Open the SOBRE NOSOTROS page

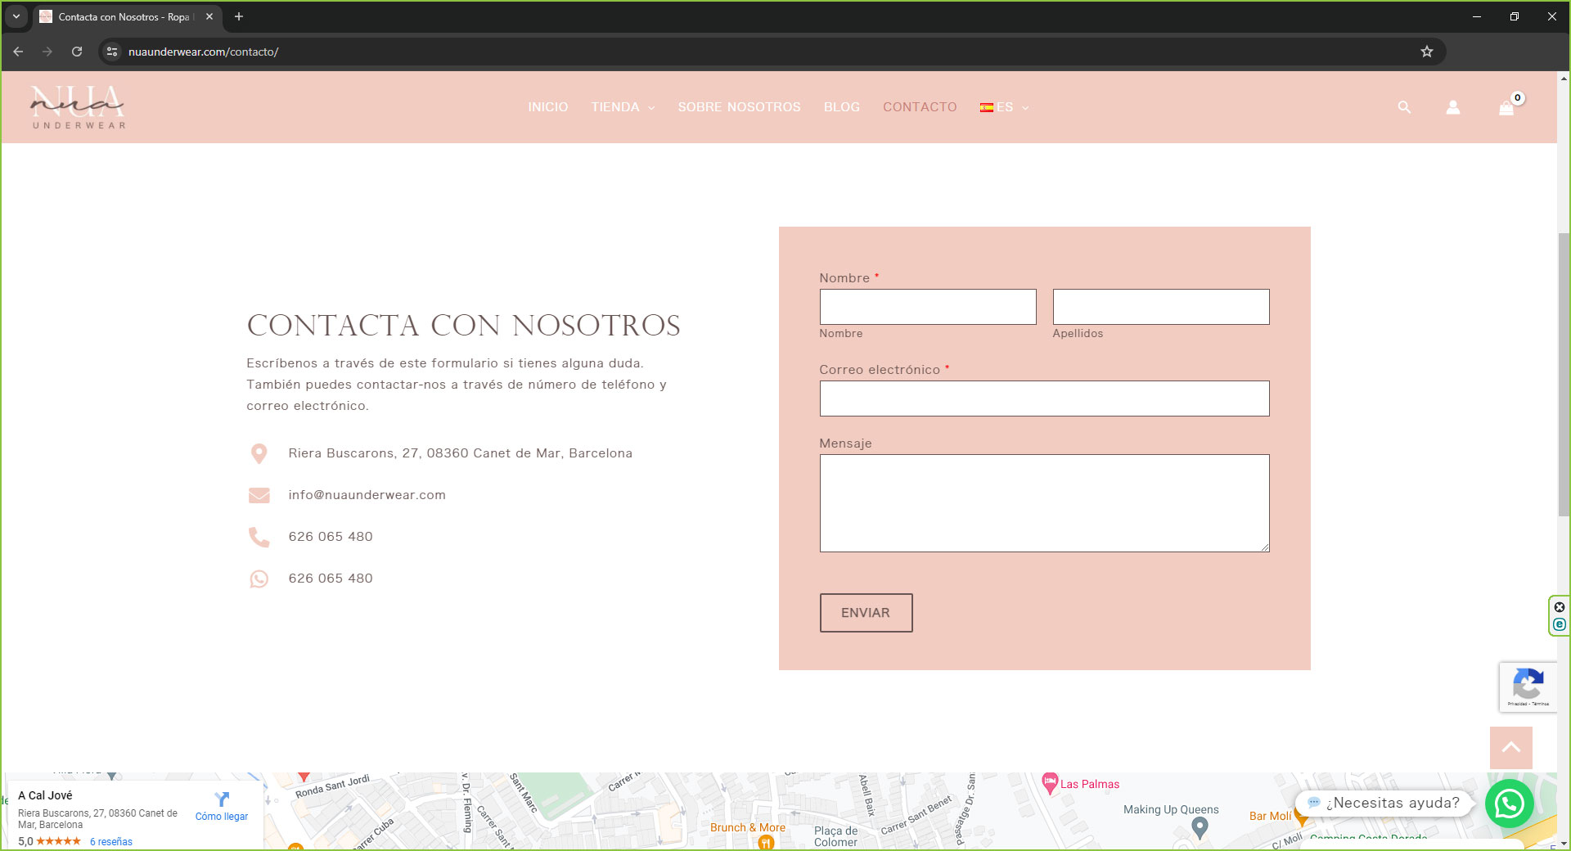739,107
